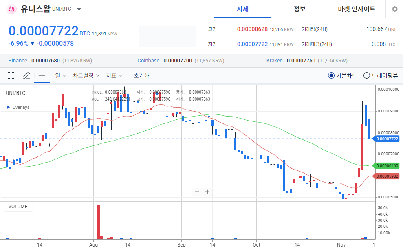This screenshot has width=403, height=251.
Task: Click the current price marker on right axis
Action: coord(386,139)
